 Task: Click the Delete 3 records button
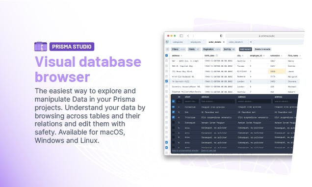[262, 49]
